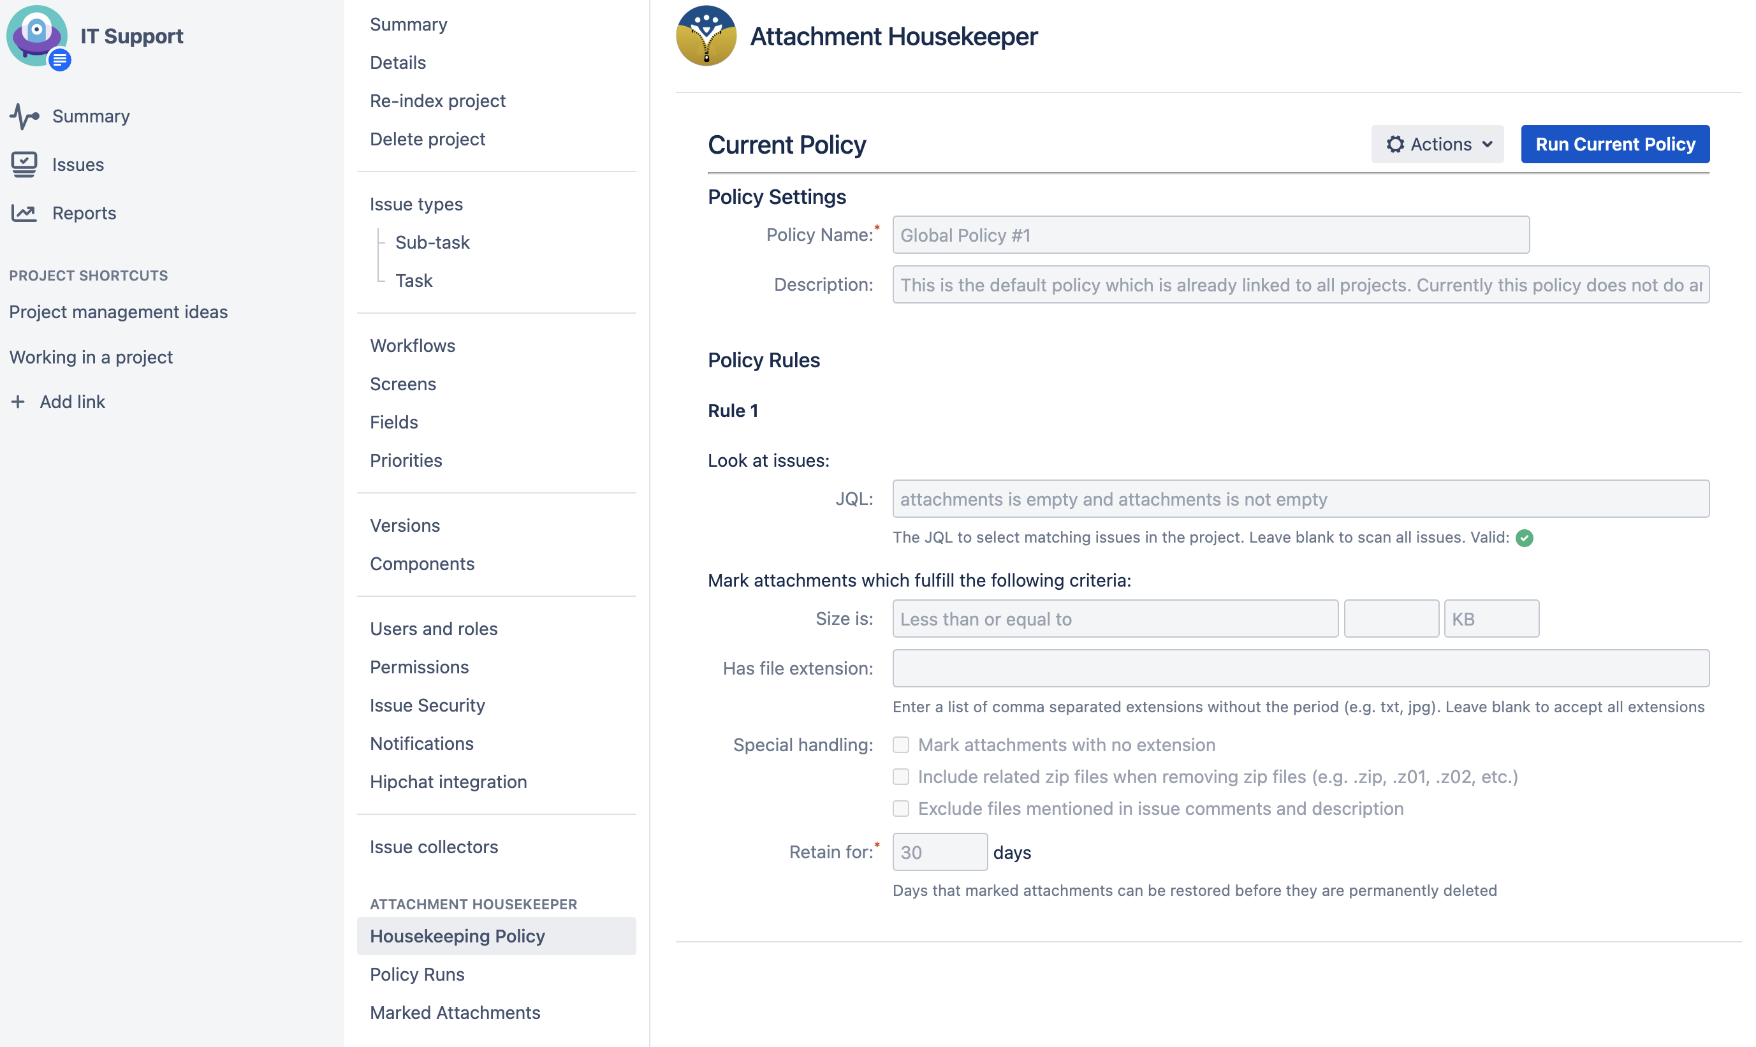
Task: Click the JQL query input field
Action: click(1300, 499)
